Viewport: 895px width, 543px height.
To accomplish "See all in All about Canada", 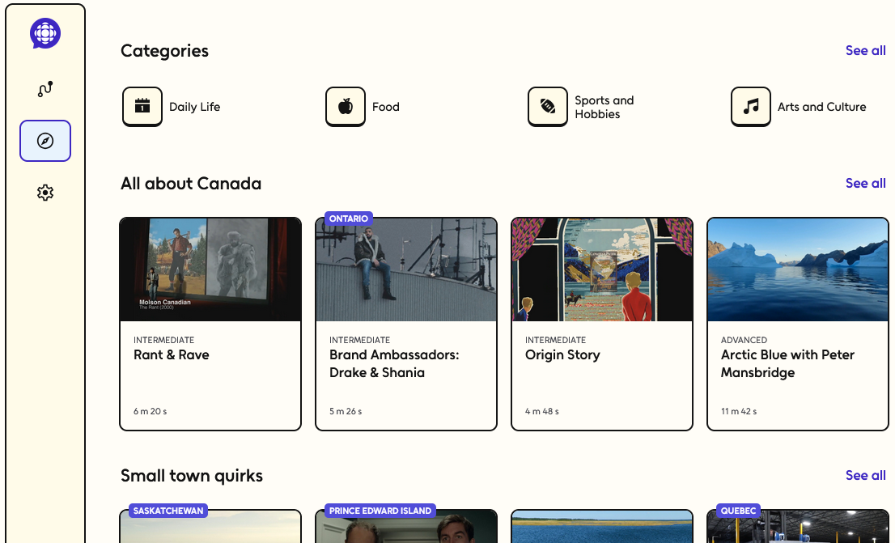I will point(865,183).
